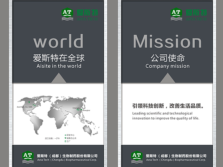Click the grey world map image
This screenshot has height=167, width=223.
coord(58,116)
